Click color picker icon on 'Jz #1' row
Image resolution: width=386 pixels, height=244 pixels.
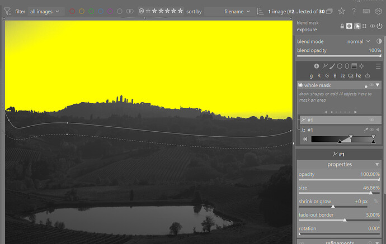click(366, 130)
